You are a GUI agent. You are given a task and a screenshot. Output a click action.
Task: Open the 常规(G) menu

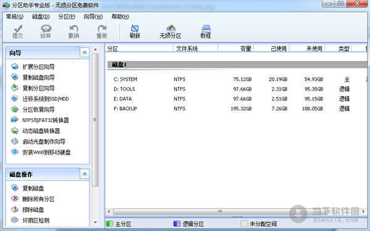click(x=15, y=17)
